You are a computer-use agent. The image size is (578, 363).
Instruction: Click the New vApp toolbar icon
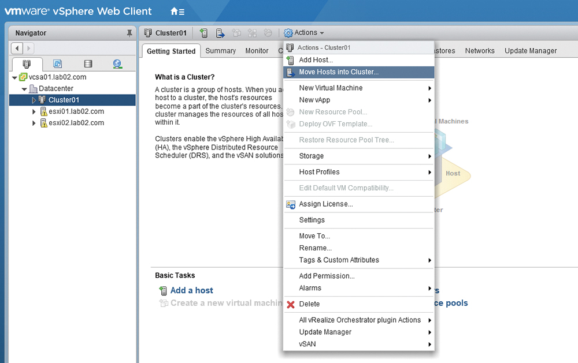pos(252,33)
